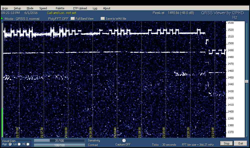The width and height of the screenshot is (250, 148).
Task: Open the Setup menu
Action: (x=17, y=8)
